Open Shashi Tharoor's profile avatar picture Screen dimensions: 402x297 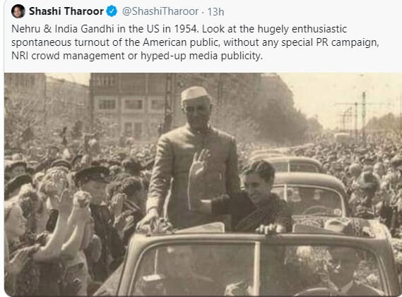pyautogui.click(x=18, y=11)
